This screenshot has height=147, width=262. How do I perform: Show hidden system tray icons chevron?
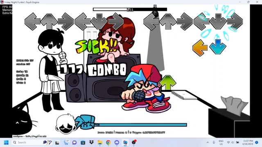point(208,143)
